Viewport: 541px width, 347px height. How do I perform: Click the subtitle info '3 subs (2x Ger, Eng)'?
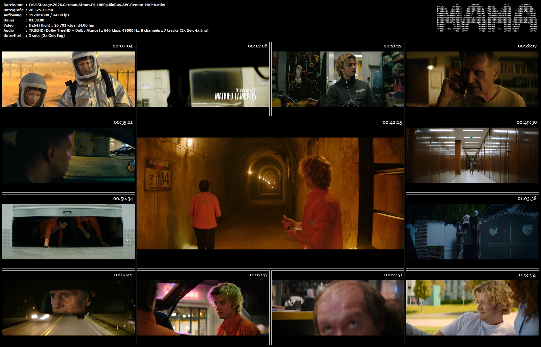coord(47,36)
